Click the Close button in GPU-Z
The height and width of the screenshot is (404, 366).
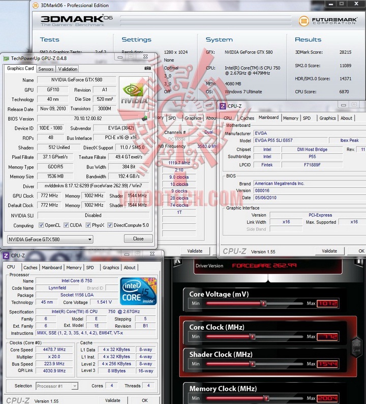click(138, 239)
